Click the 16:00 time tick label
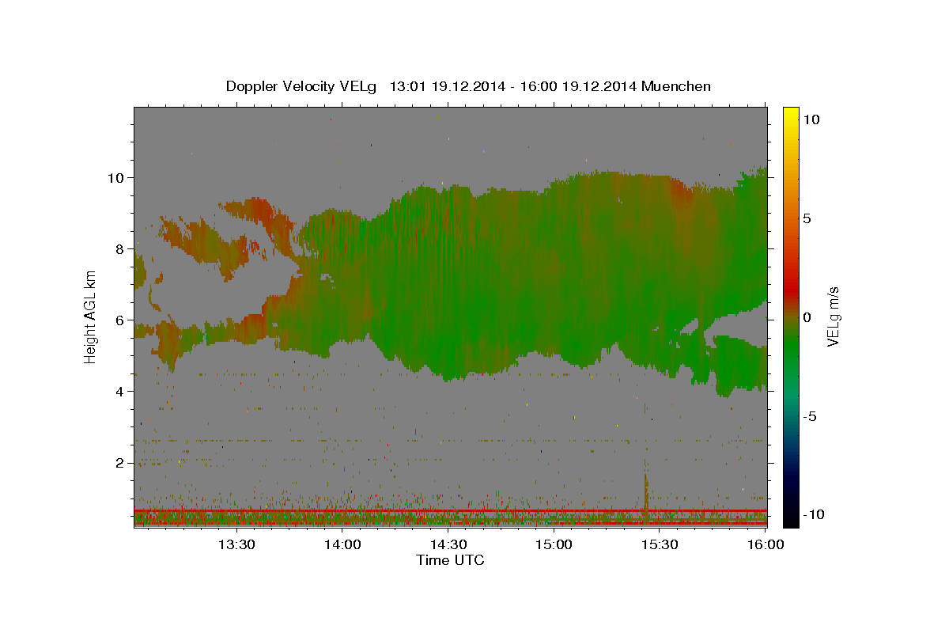The width and height of the screenshot is (949, 633). 765,544
